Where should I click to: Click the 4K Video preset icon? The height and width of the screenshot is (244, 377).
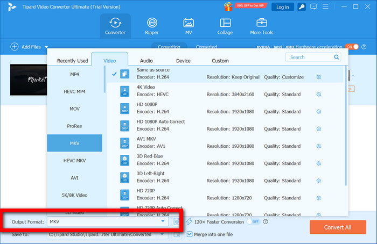(124, 91)
